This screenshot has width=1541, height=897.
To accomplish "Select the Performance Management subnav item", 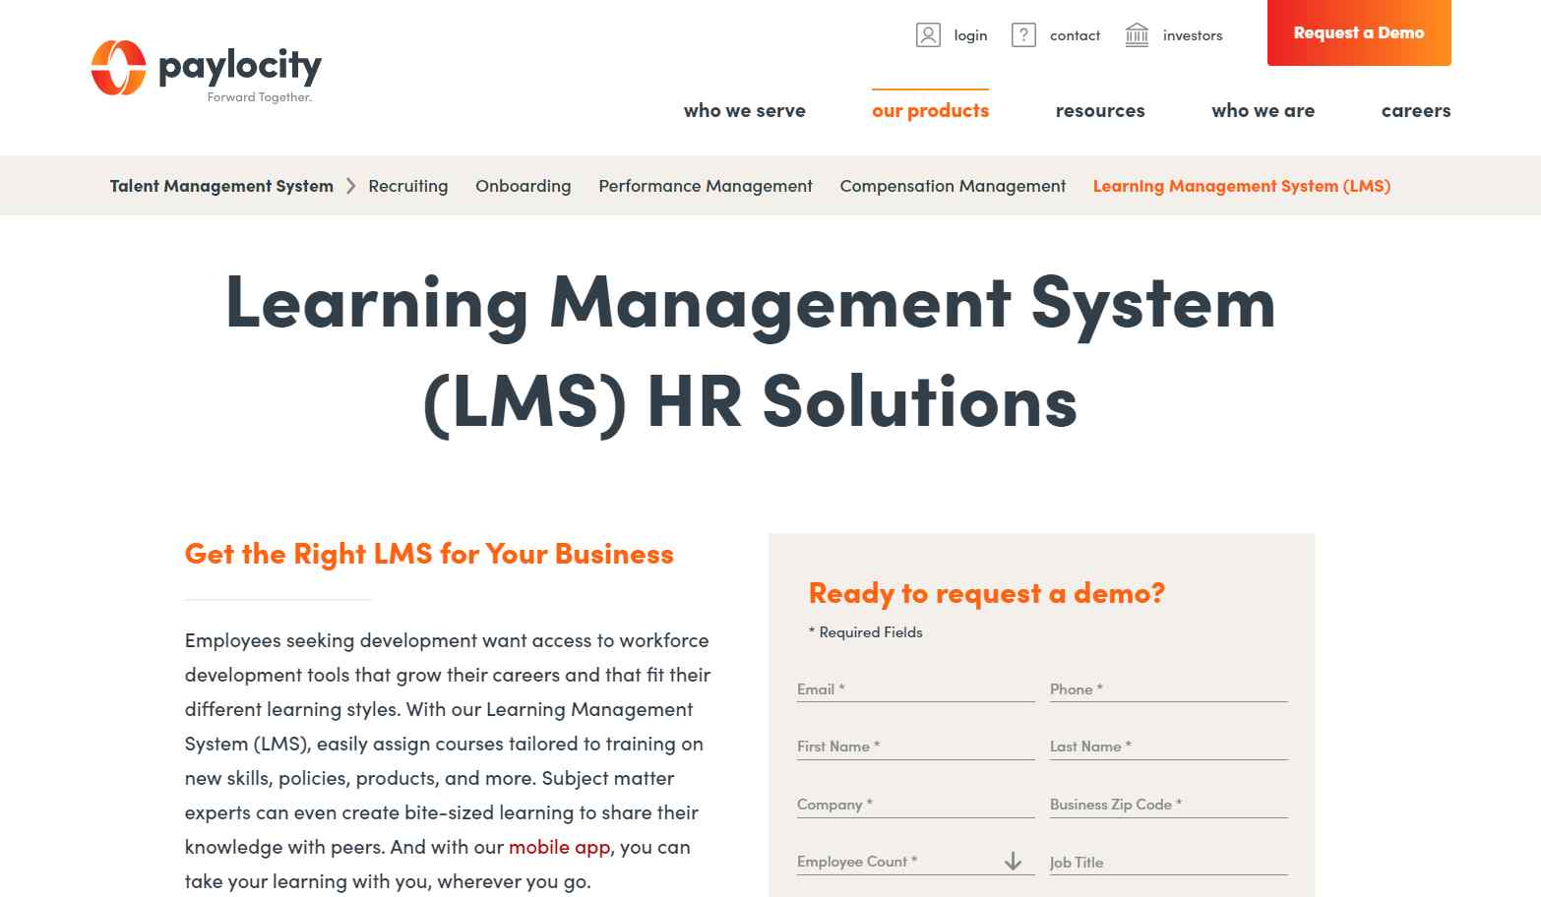I will click(x=706, y=186).
